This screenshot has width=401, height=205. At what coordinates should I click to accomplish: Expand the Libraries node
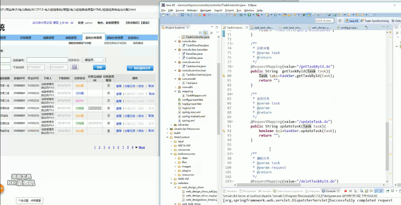click(x=172, y=125)
